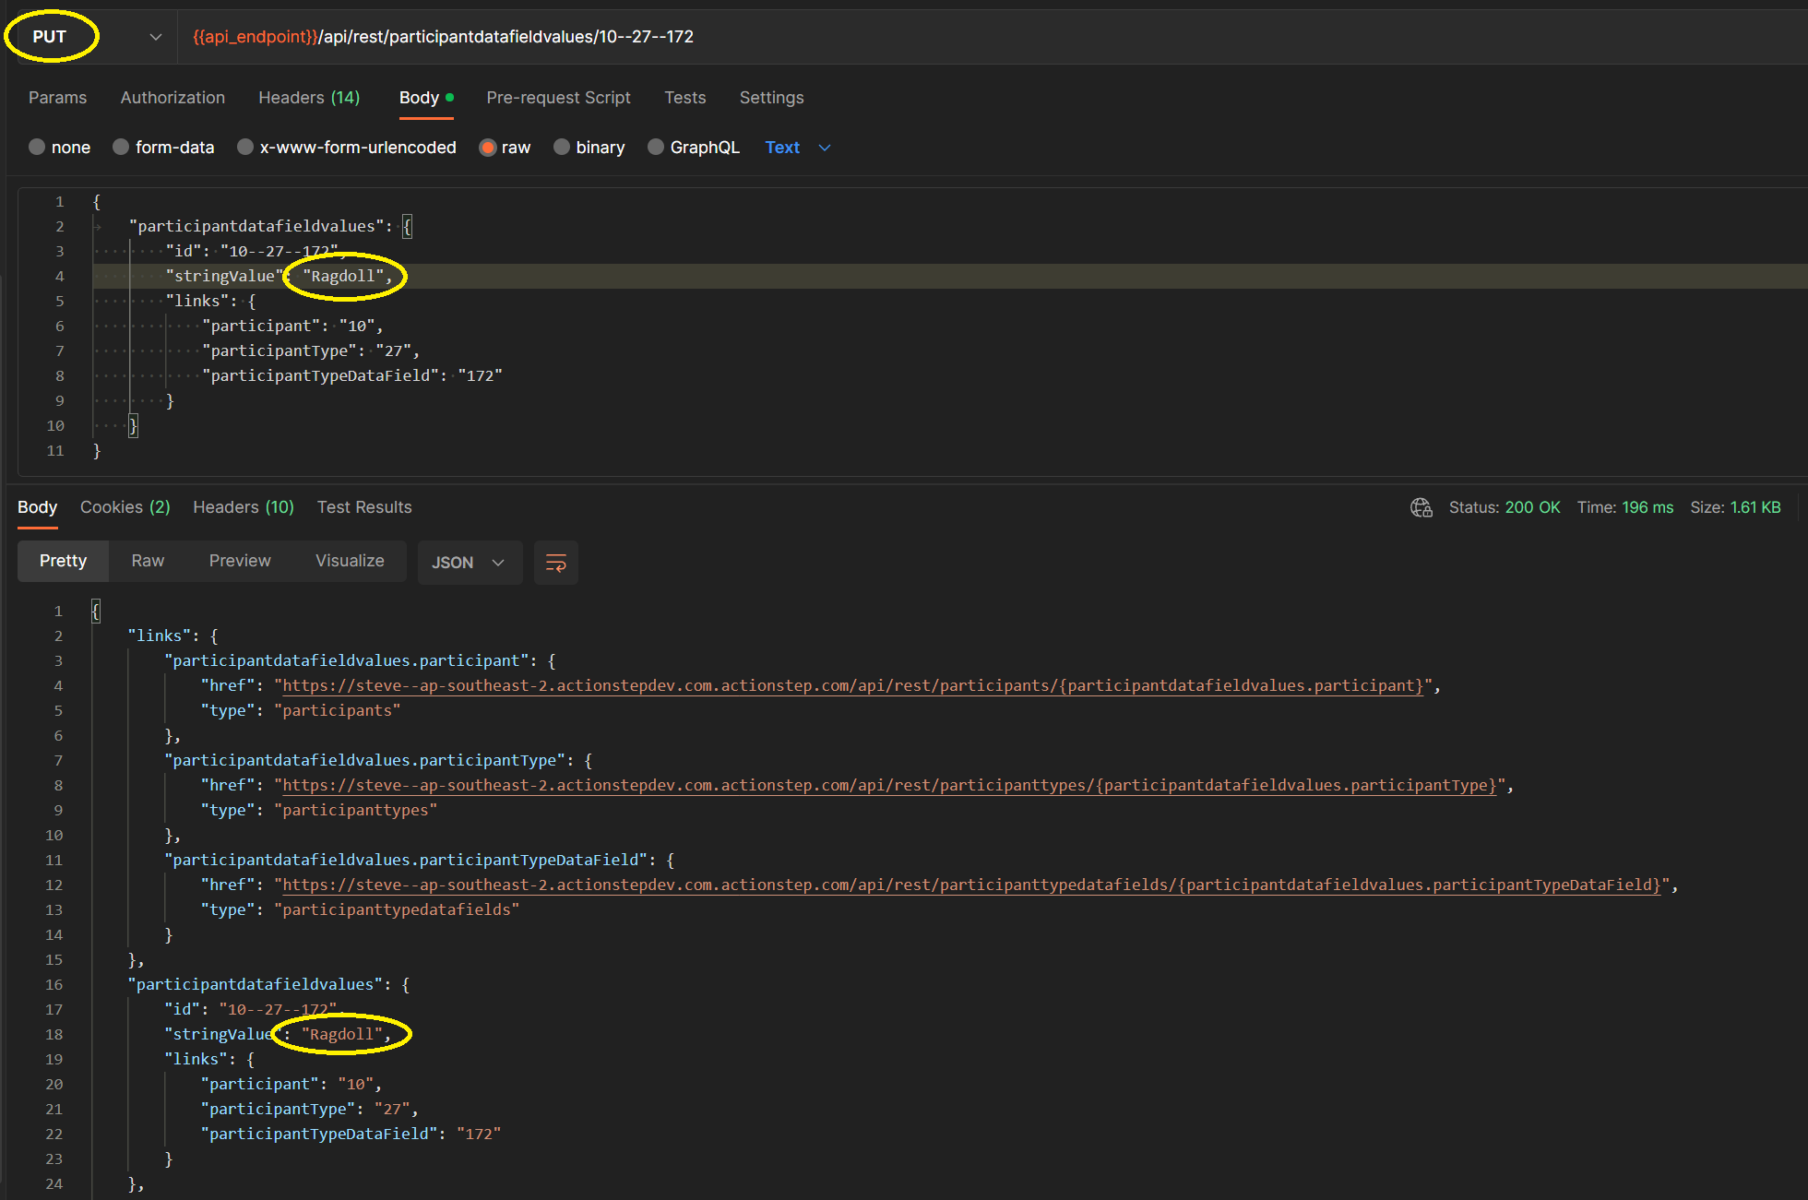This screenshot has height=1200, width=1808.
Task: Select the none body type radio
Action: coord(37,148)
